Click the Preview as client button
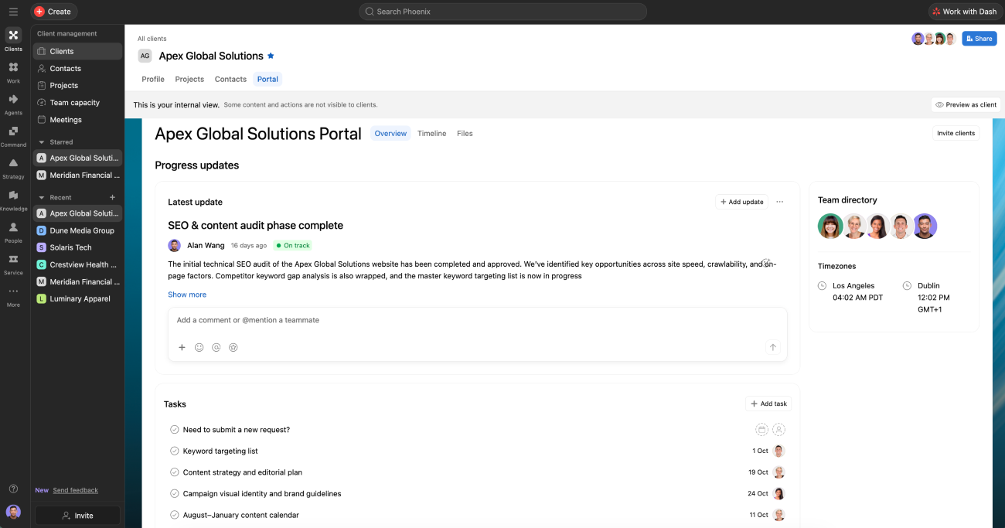 click(x=966, y=104)
